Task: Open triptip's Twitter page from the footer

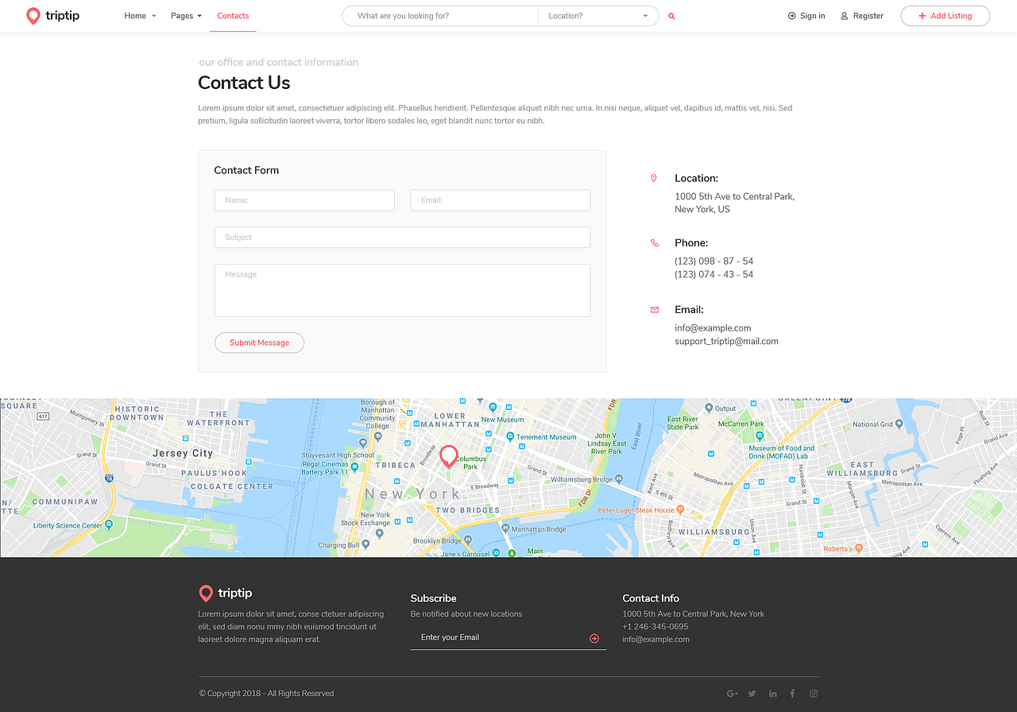Action: 752,693
